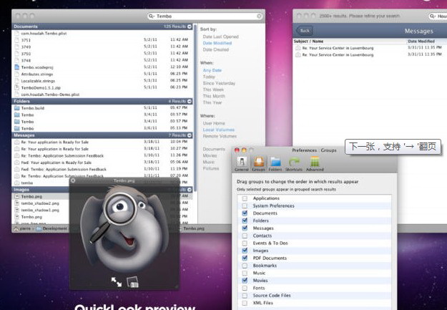Screen dimensions: 447x310
Task: Enable the Applications group checkbox
Action: (245, 198)
